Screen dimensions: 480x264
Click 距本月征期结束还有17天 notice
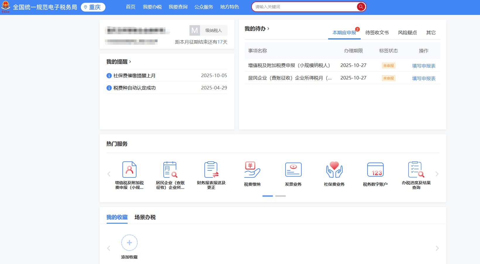(201, 42)
